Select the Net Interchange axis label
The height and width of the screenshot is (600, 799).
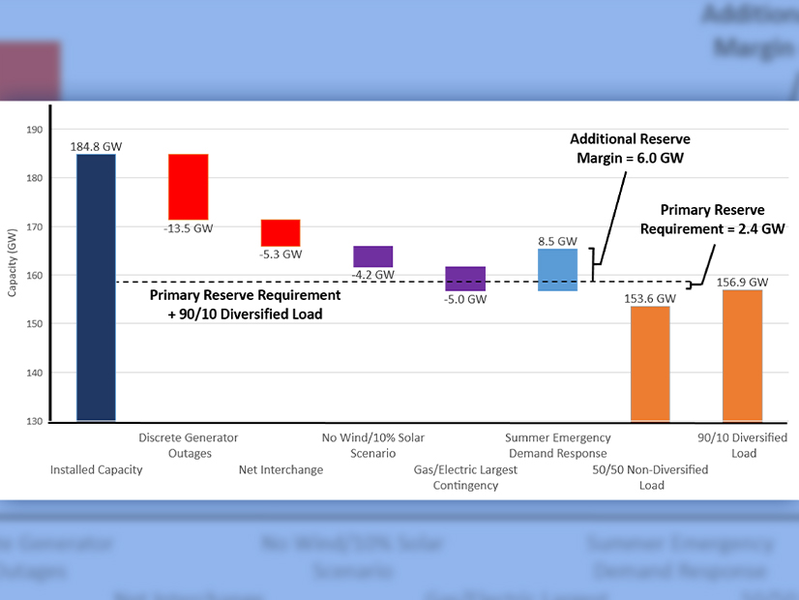coord(281,470)
